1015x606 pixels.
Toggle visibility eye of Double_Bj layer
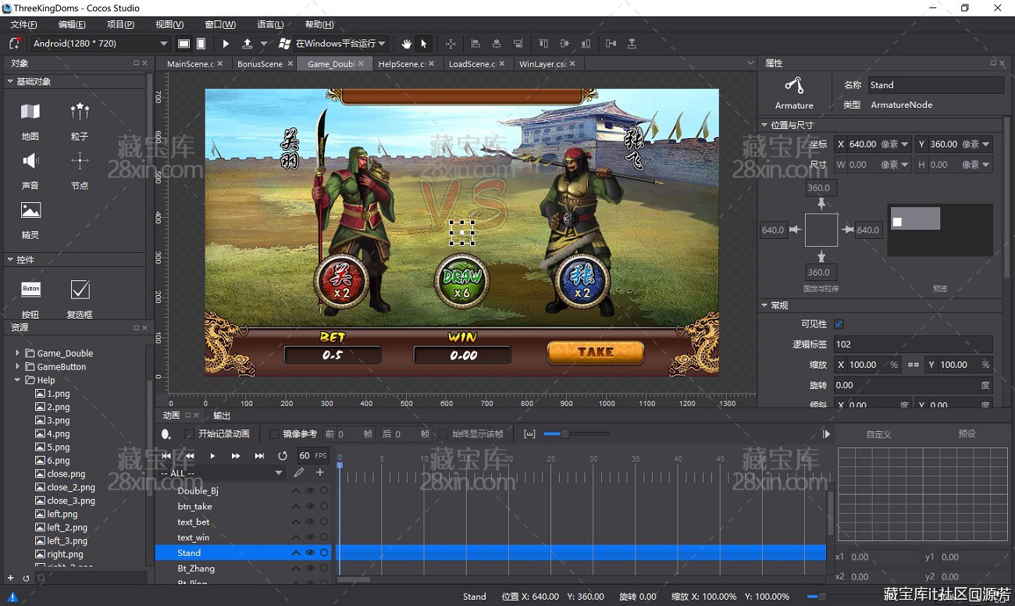pos(310,490)
